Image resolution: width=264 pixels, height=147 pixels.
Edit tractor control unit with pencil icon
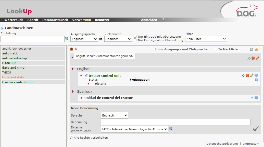(252, 76)
